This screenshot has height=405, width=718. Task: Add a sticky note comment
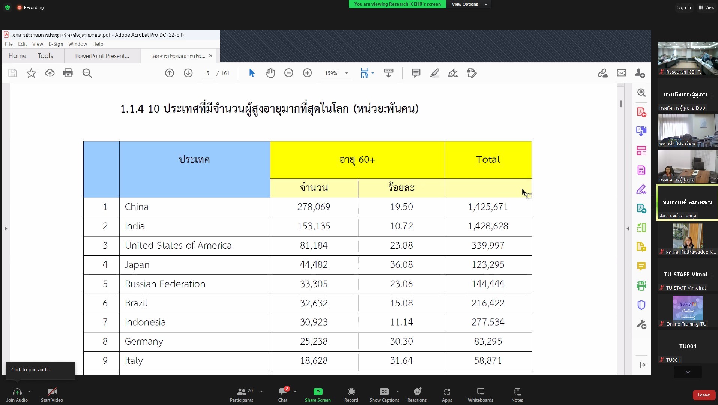coord(416,73)
